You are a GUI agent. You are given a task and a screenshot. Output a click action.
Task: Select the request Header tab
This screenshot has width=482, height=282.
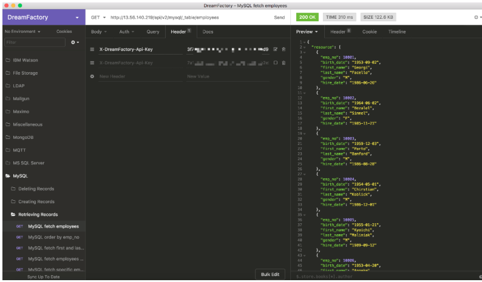pos(181,32)
